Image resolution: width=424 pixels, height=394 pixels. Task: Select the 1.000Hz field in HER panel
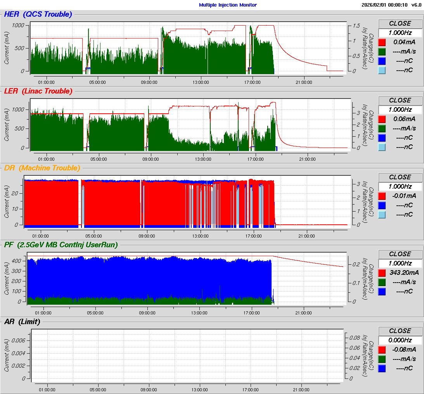pyautogui.click(x=400, y=33)
